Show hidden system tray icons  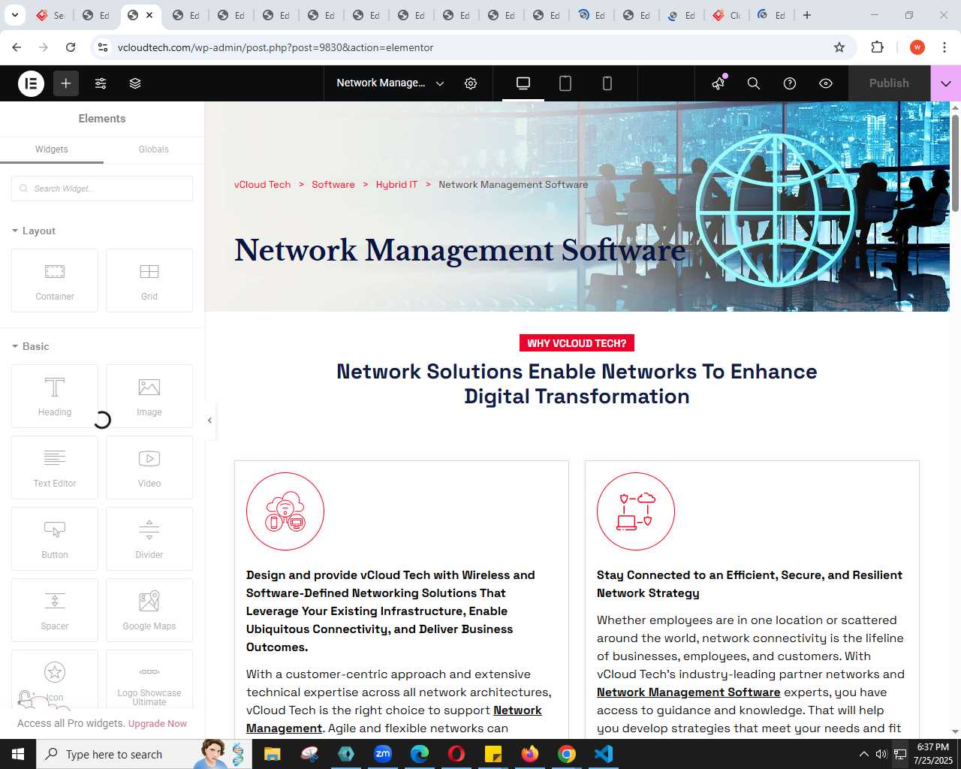pos(863,754)
